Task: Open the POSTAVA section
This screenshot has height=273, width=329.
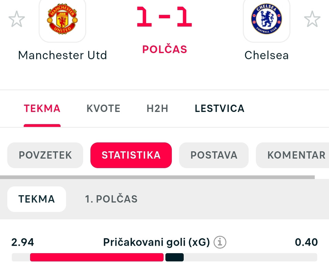Action: click(214, 155)
